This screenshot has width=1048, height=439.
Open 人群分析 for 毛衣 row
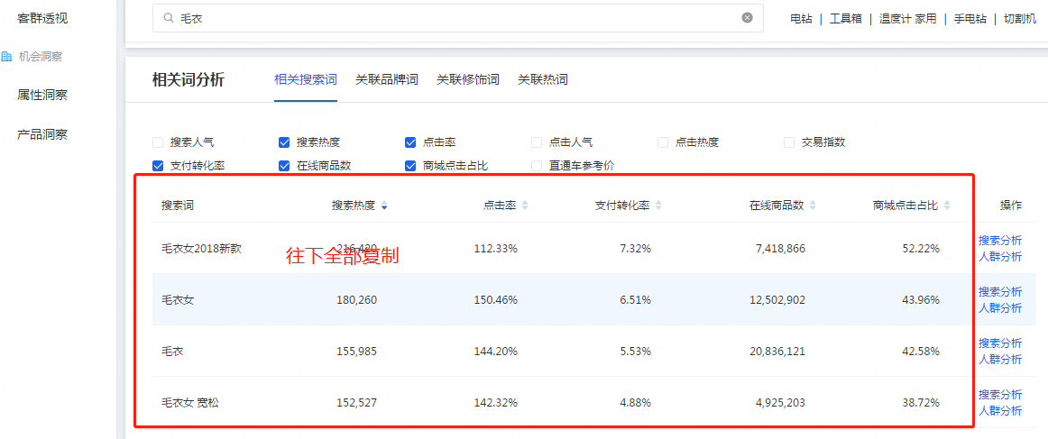[1000, 360]
